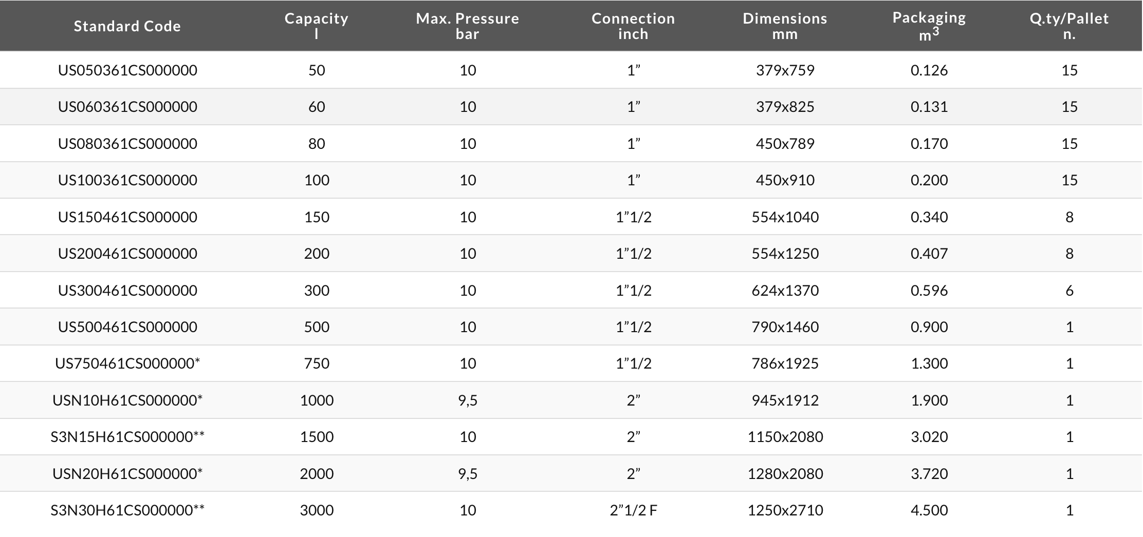Click code S3N15H61CS000000**
The width and height of the screenshot is (1143, 537).
click(x=127, y=437)
